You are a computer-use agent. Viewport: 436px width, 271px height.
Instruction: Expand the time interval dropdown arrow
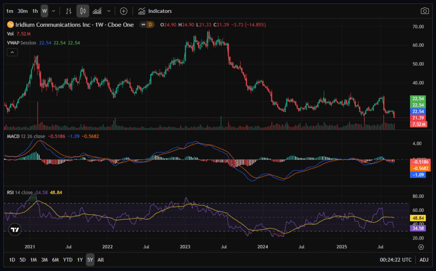pyautogui.click(x=53, y=11)
